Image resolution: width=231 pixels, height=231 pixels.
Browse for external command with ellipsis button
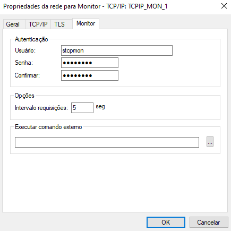(210, 142)
